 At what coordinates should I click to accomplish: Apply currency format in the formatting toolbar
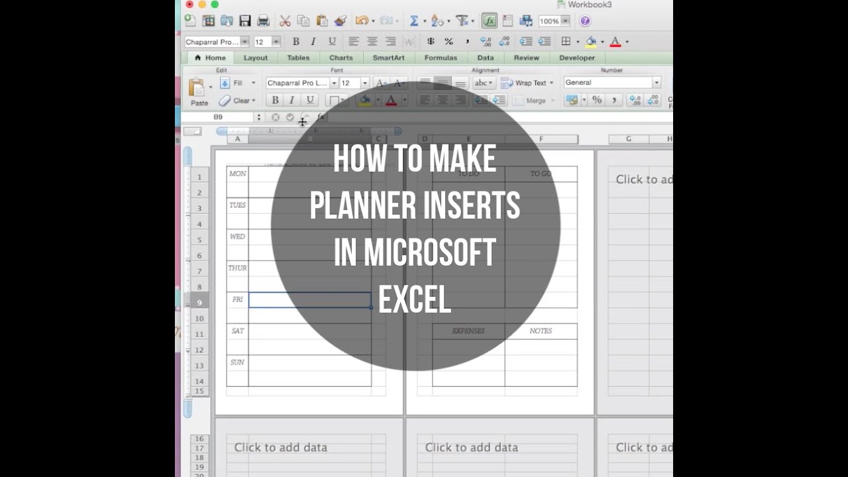(431, 42)
